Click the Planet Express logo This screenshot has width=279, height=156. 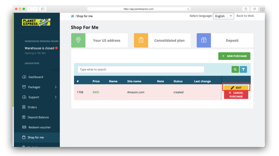pyautogui.click(x=36, y=22)
